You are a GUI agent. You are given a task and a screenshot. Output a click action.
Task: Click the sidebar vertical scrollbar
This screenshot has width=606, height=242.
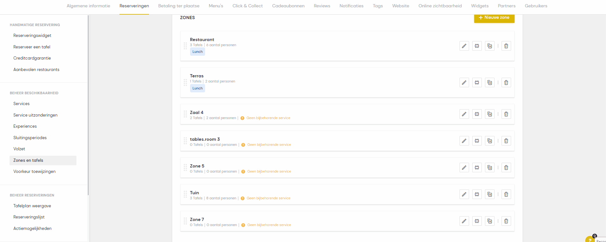(x=88, y=105)
